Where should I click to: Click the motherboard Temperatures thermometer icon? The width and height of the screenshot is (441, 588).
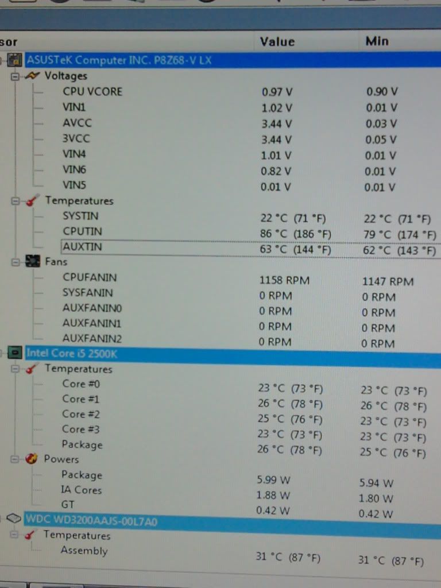32,200
